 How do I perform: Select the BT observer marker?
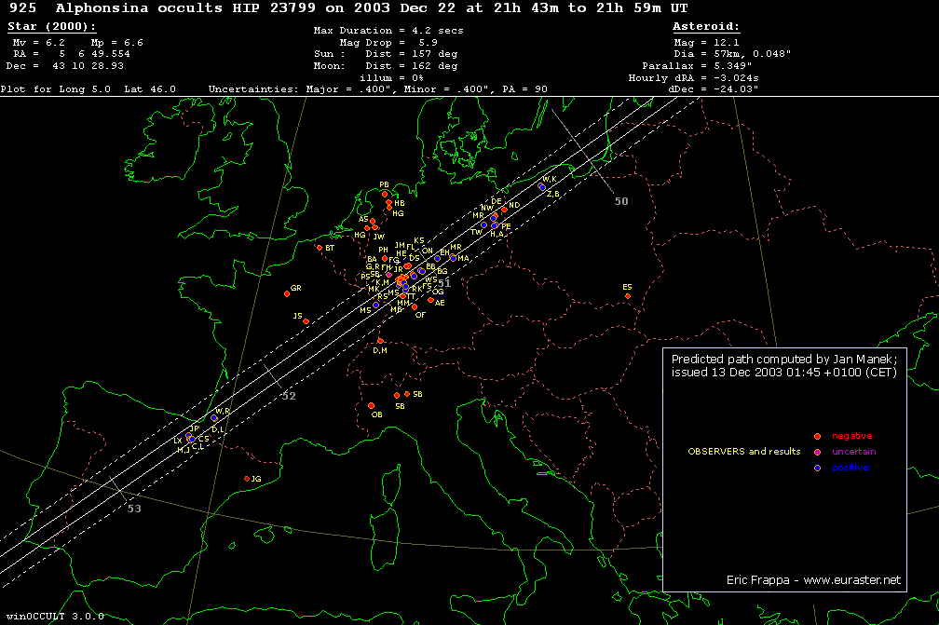point(319,248)
